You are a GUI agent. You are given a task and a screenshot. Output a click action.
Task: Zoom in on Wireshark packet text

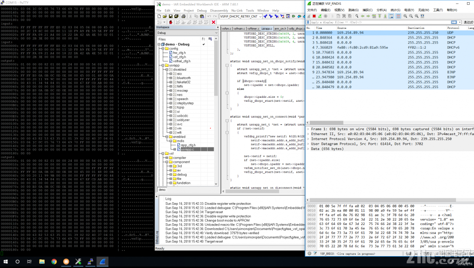(405, 16)
